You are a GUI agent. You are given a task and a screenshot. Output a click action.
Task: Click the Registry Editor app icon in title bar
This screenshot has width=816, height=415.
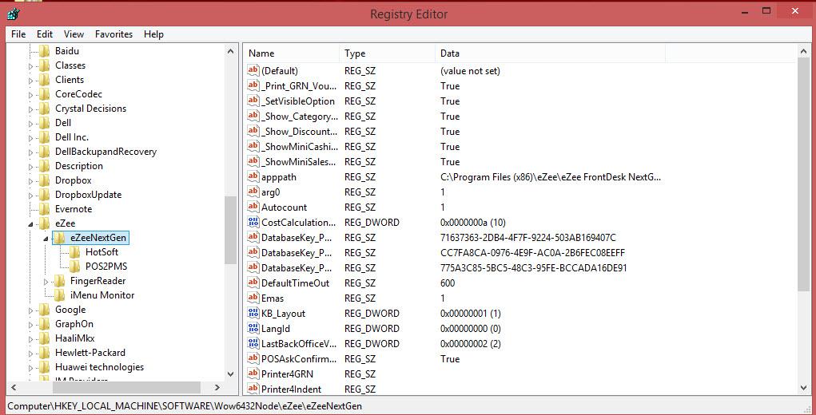pyautogui.click(x=14, y=13)
